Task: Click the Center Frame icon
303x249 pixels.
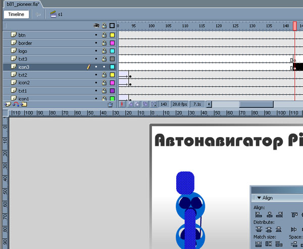Action: pos(122,104)
